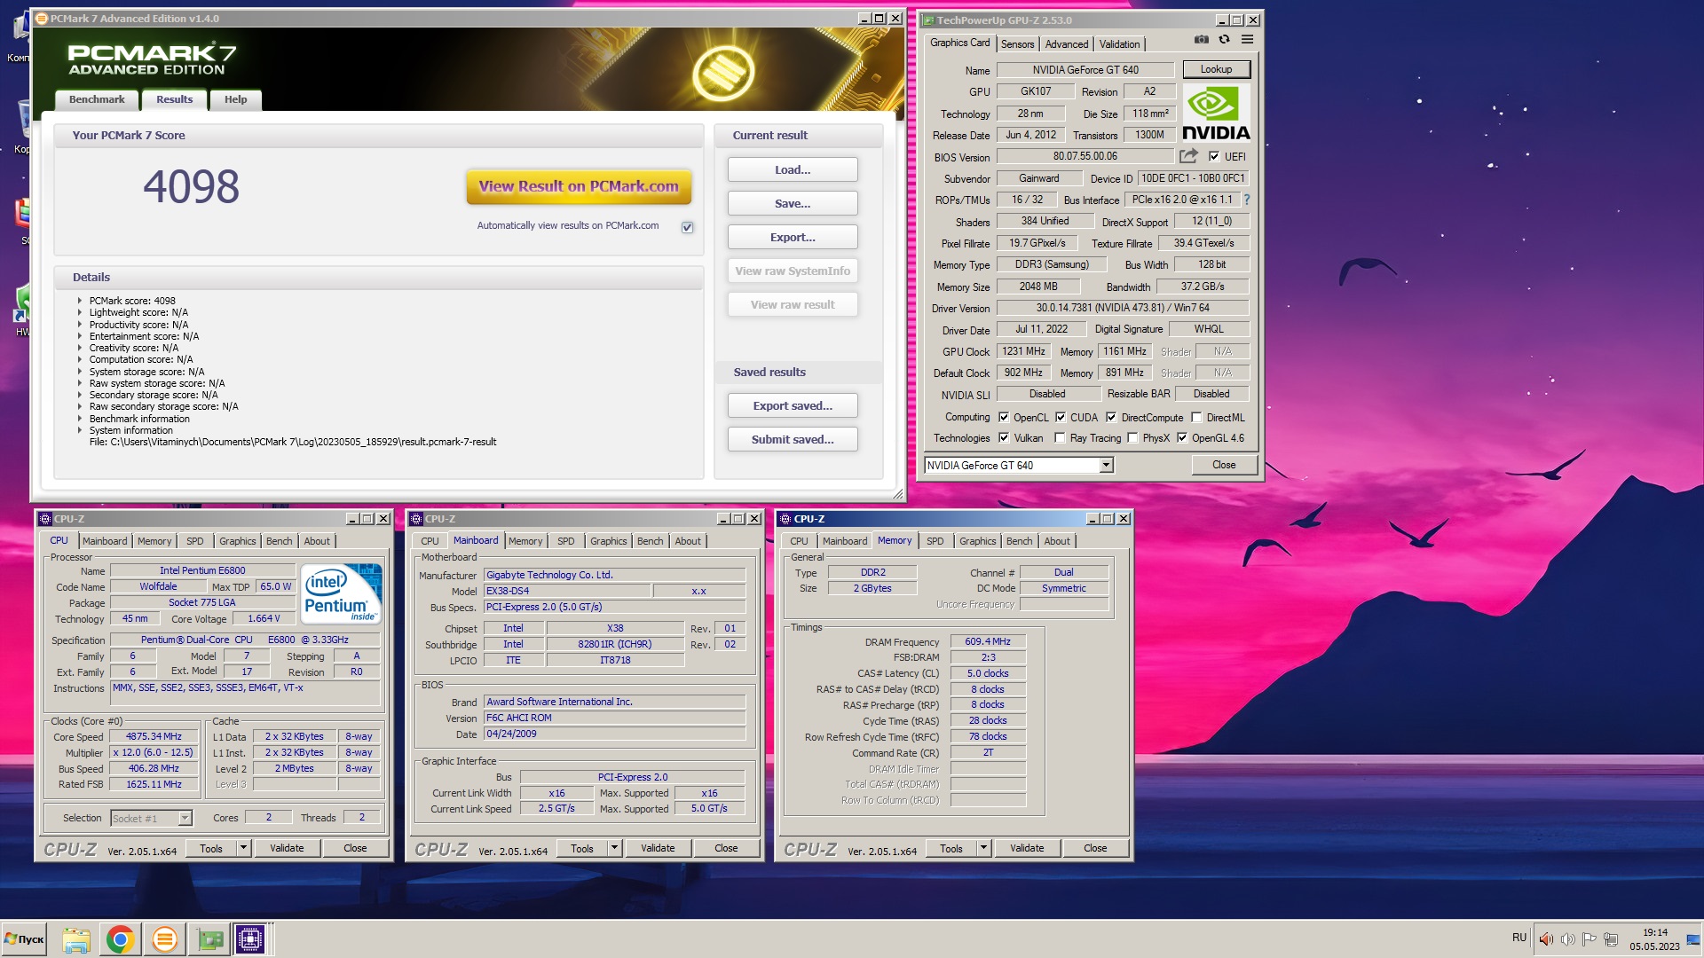Switch to the Advanced tab in GPU-Z
Image resolution: width=1704 pixels, height=958 pixels.
coord(1067,44)
